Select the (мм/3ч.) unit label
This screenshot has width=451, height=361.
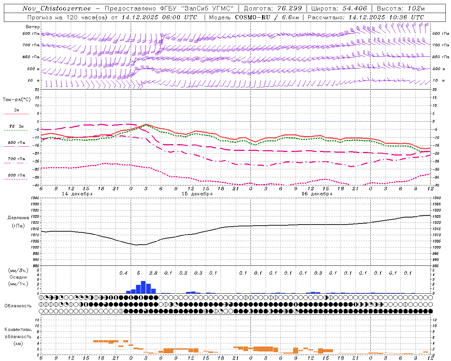(18, 270)
